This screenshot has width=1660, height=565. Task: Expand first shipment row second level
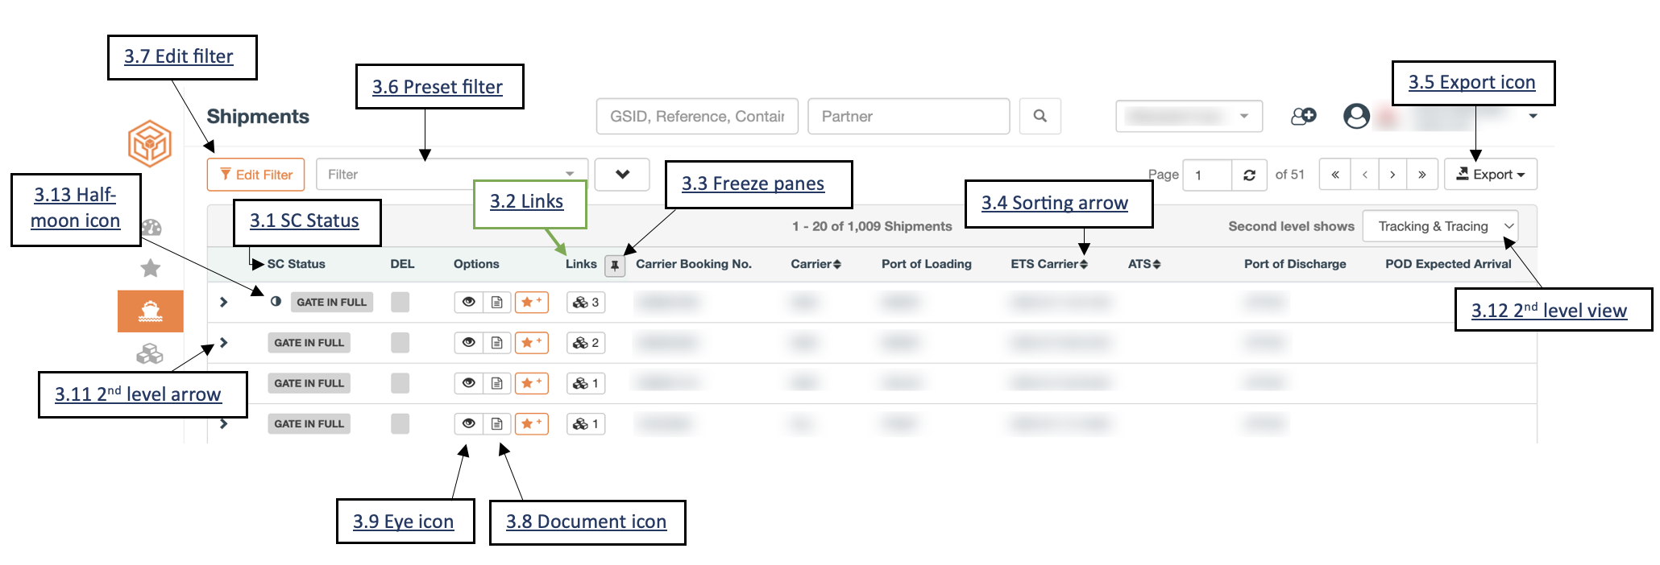pyautogui.click(x=224, y=302)
